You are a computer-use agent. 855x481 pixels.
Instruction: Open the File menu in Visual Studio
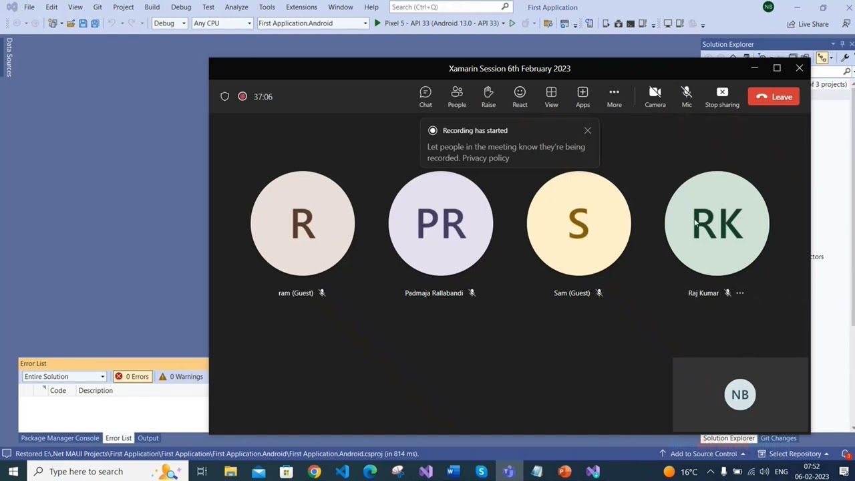pyautogui.click(x=29, y=7)
